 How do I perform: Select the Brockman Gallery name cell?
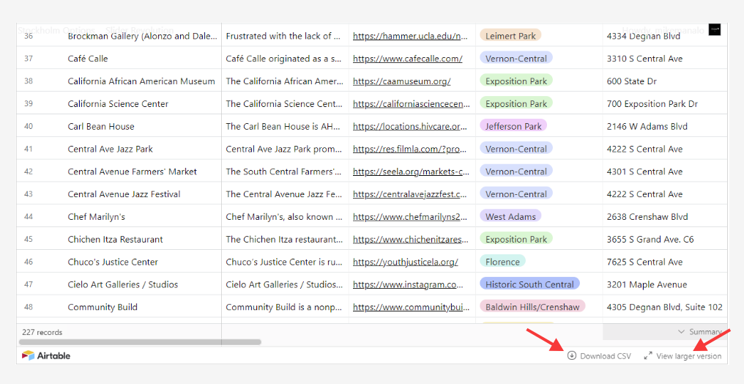(143, 36)
